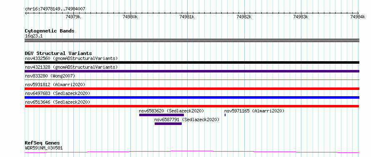Click the 74982k ruler tick
Screen dimensions: 371x157
[x=244, y=17]
